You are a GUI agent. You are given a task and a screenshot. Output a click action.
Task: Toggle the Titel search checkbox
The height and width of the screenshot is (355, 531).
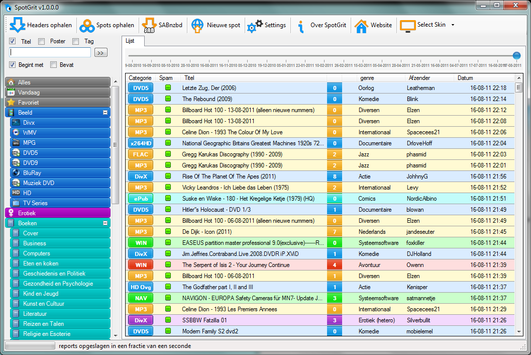coord(13,41)
